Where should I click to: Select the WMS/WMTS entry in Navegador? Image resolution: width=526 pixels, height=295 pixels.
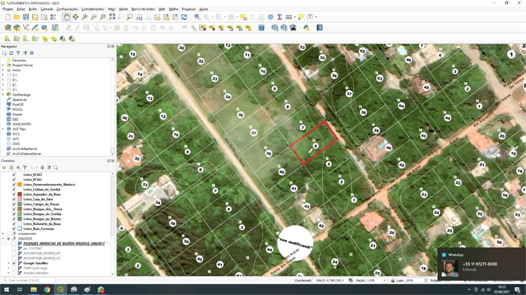coord(21,124)
